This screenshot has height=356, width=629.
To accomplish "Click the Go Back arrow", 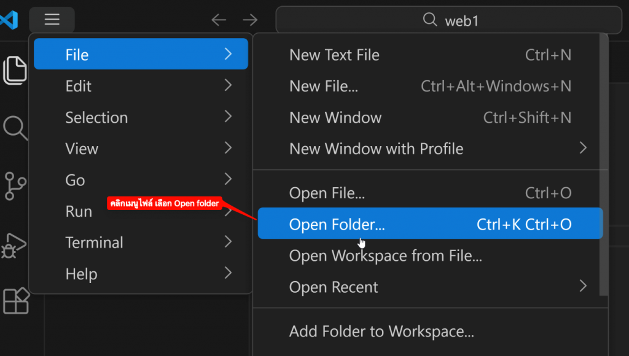I will 219,20.
